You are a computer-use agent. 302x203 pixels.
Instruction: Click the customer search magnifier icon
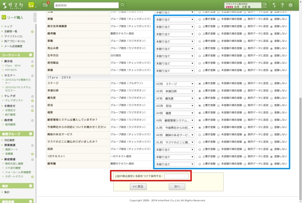[122, 5]
